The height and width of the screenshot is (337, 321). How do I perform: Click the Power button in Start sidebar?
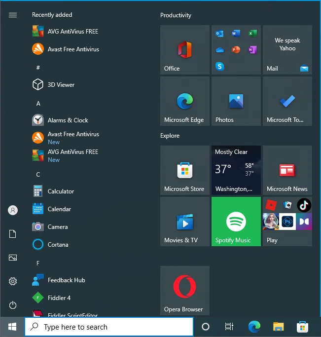(x=13, y=305)
